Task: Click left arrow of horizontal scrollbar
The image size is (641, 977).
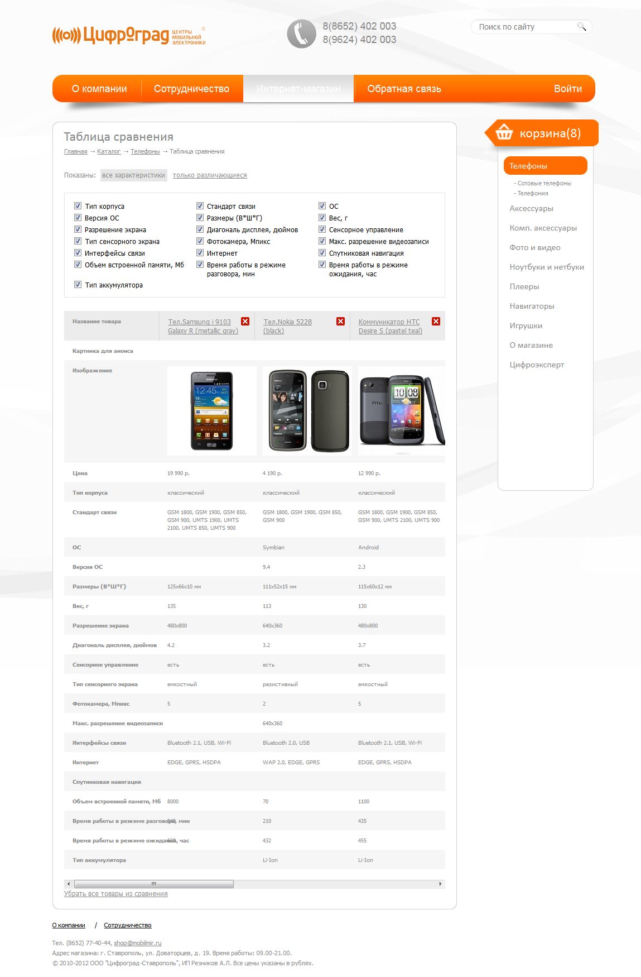Action: [69, 884]
